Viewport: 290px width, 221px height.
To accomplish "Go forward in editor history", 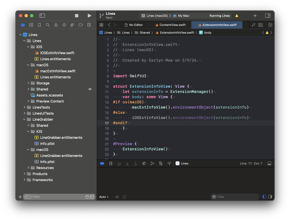I will click(x=115, y=25).
